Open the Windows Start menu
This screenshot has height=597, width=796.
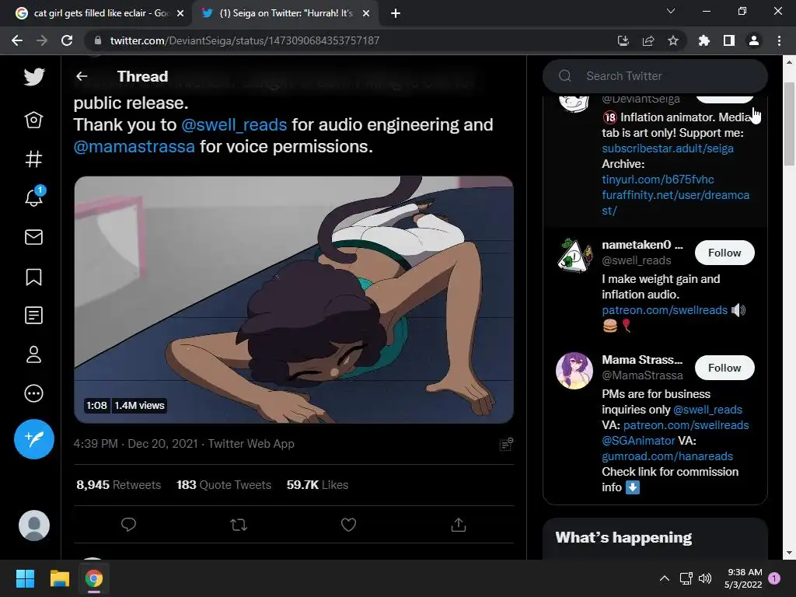25,578
